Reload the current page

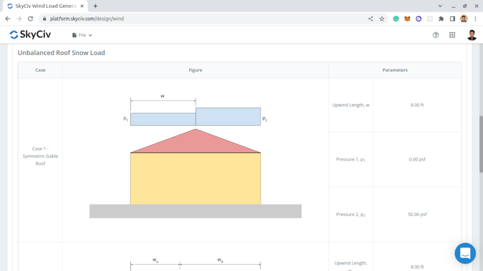[30, 18]
